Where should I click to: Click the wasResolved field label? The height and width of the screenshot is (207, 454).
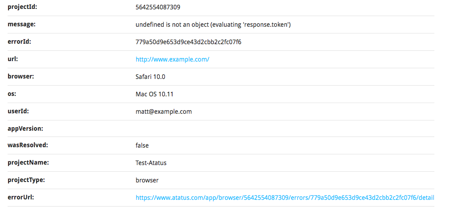click(x=28, y=145)
